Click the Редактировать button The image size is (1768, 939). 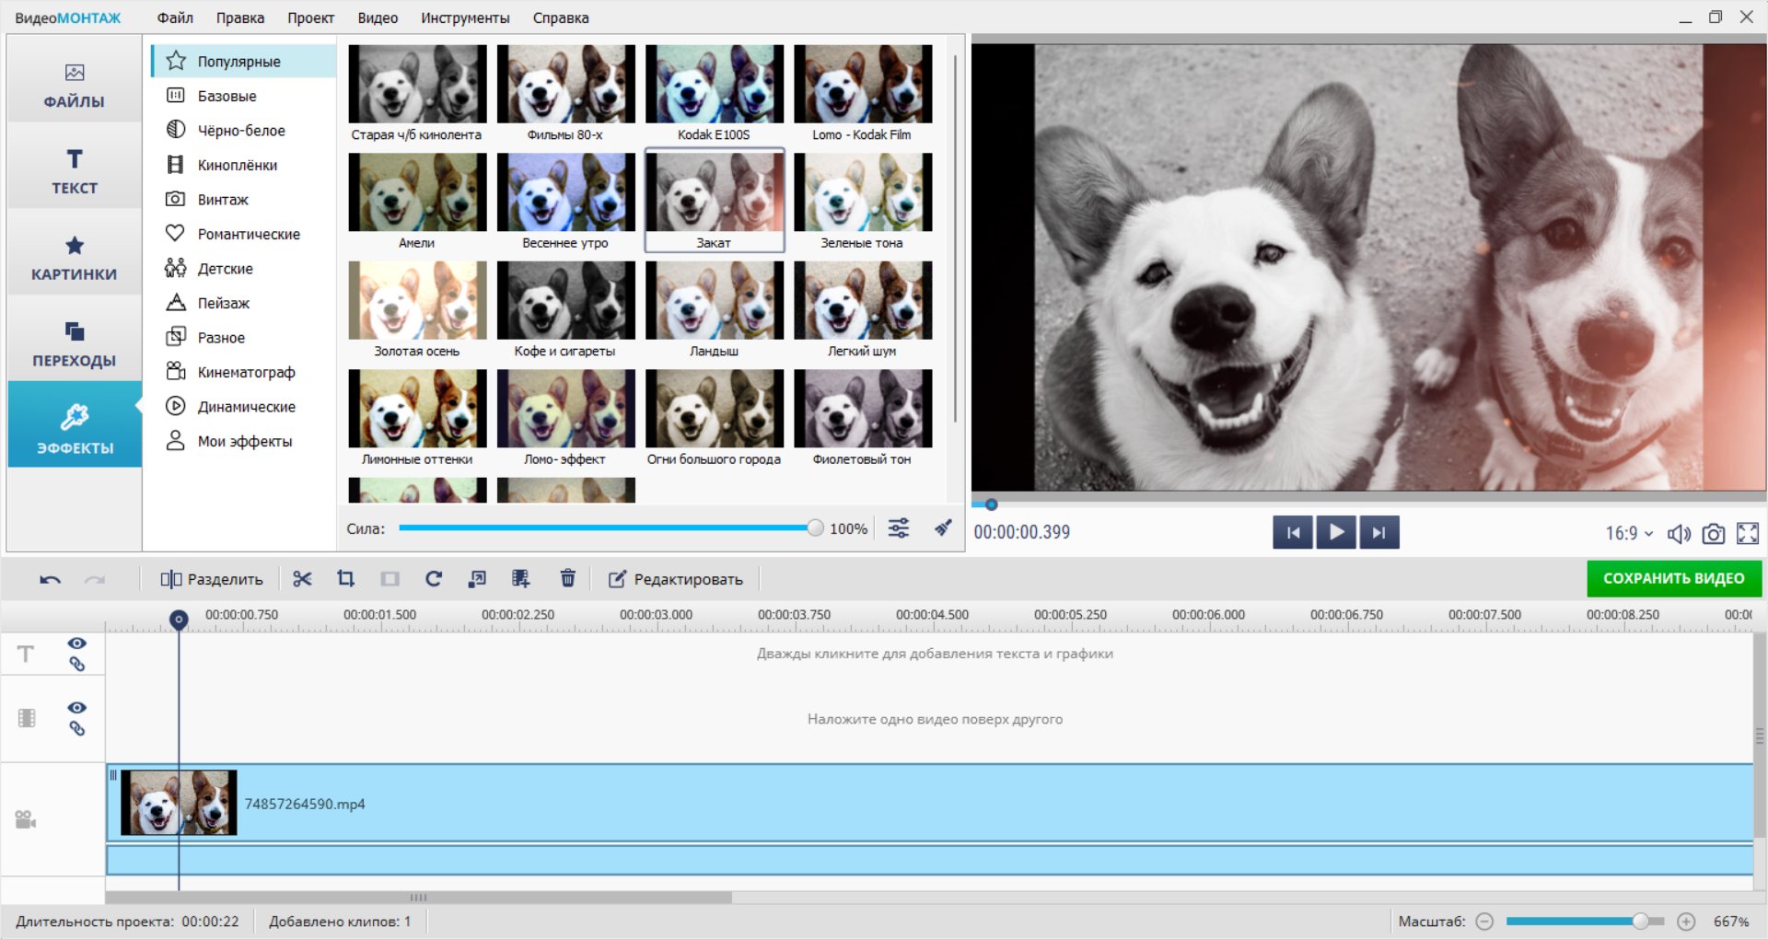[x=676, y=579]
